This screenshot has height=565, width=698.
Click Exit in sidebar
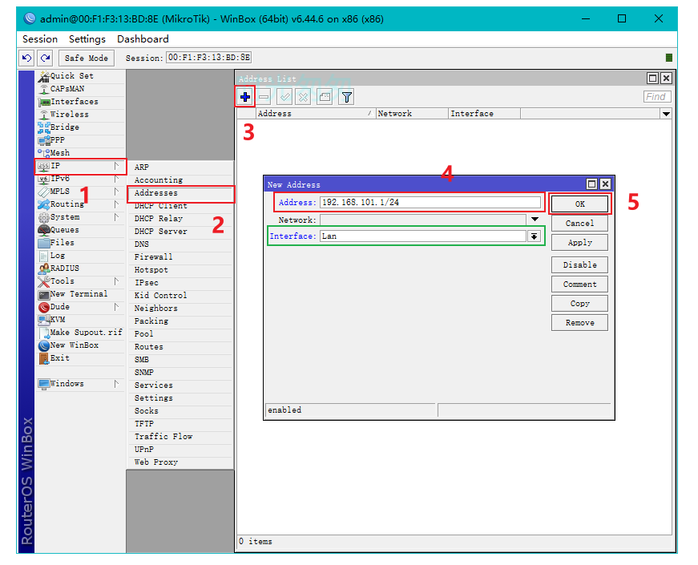click(80, 359)
